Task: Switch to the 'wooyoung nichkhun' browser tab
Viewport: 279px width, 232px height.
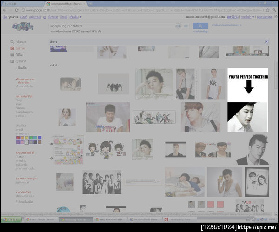Action: coord(65,4)
